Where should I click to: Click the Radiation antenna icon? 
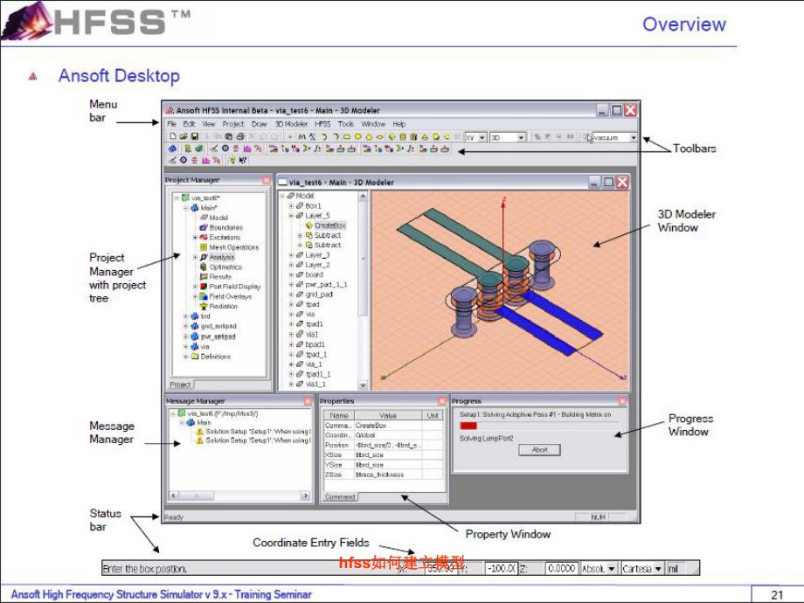(204, 306)
